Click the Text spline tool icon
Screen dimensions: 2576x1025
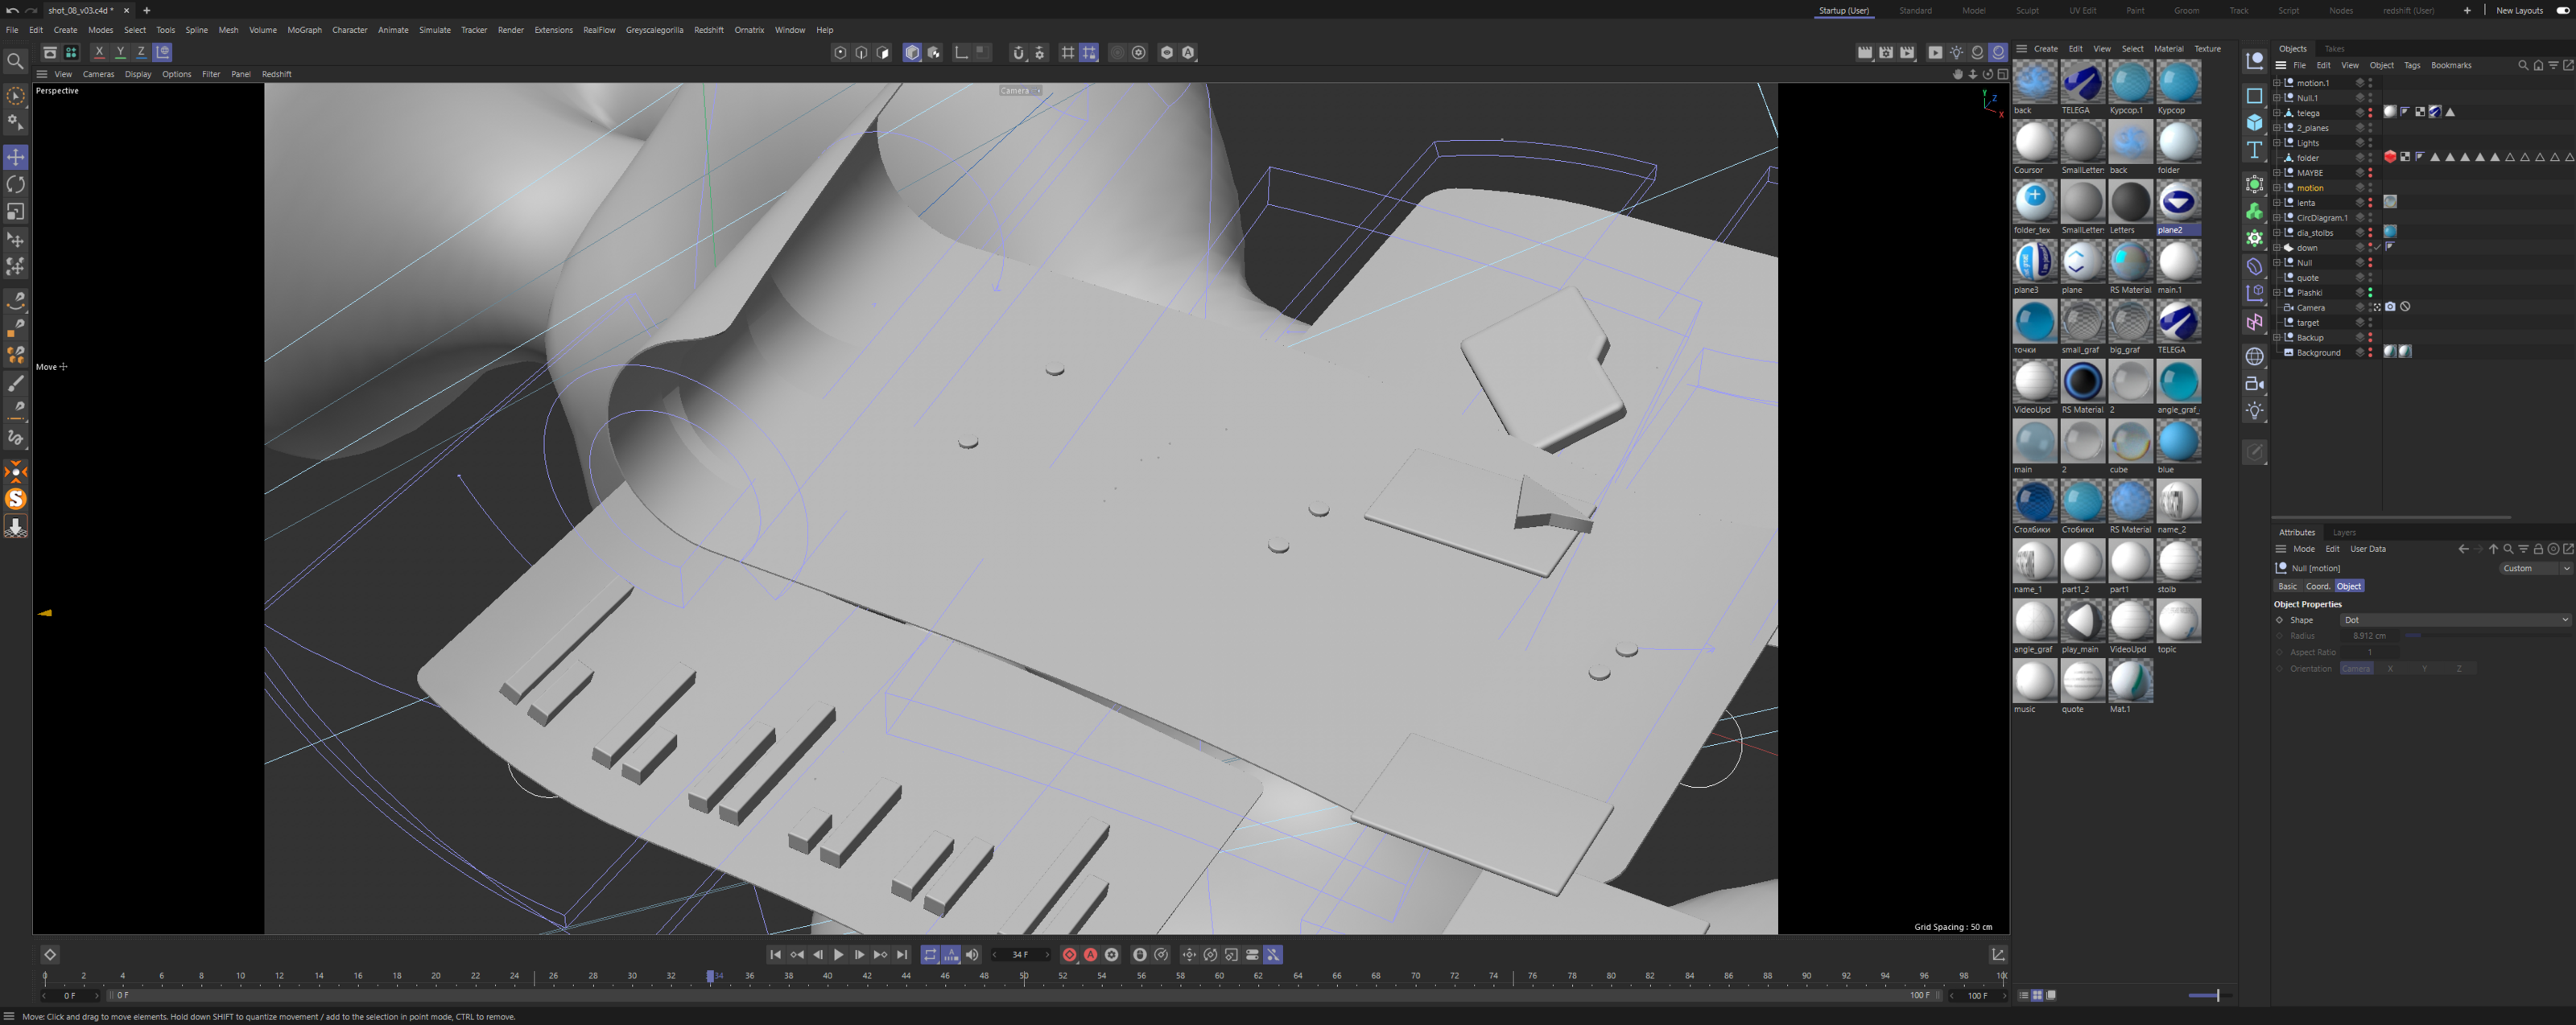tap(2254, 150)
